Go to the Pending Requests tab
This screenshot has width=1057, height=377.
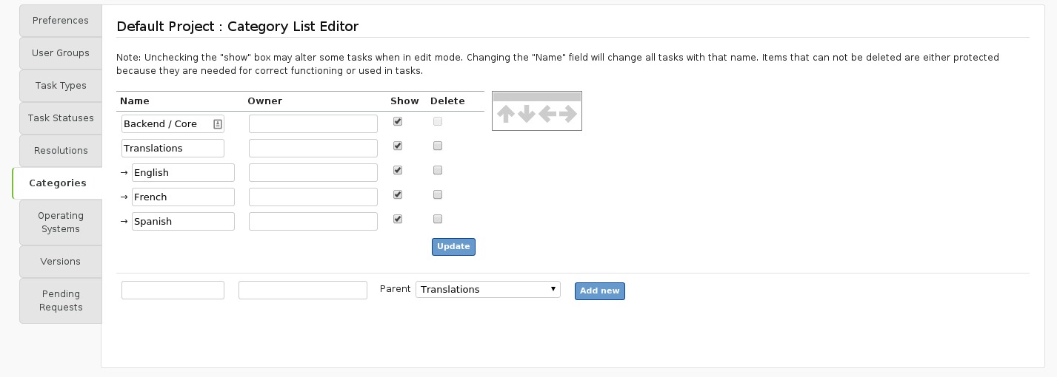click(x=61, y=300)
